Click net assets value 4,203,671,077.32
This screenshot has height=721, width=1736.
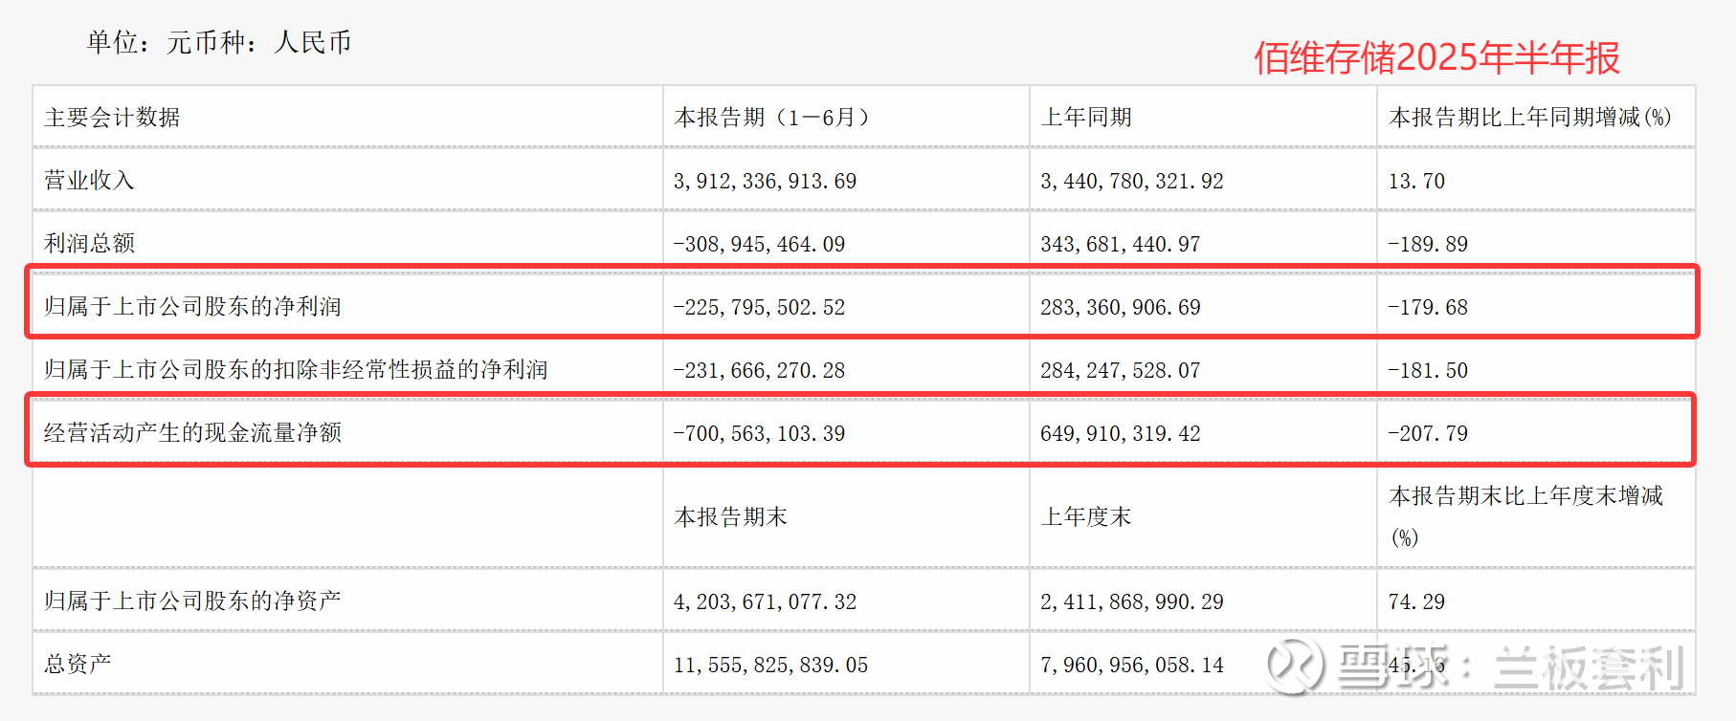[x=765, y=601]
